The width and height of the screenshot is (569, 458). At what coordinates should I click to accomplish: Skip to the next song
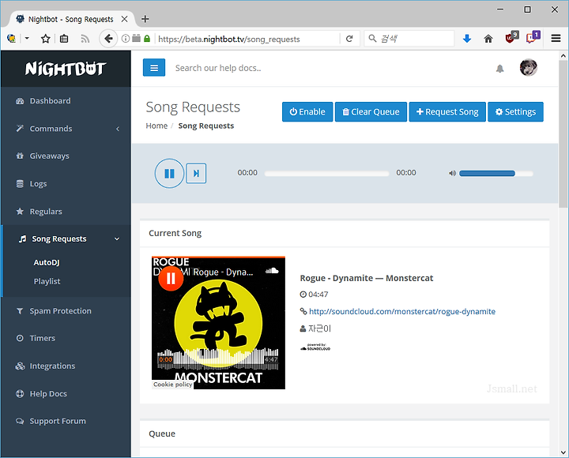[x=196, y=174]
